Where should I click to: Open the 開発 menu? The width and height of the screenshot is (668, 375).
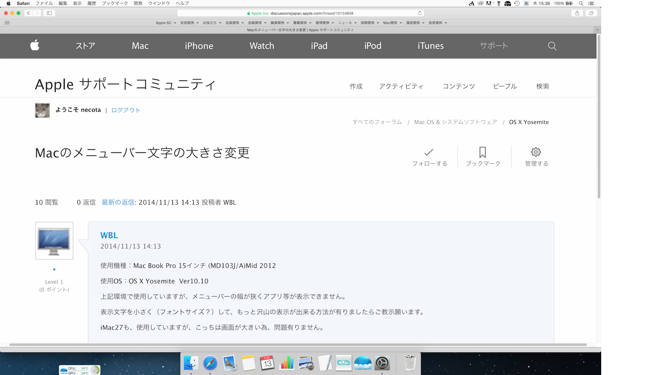pos(138,3)
